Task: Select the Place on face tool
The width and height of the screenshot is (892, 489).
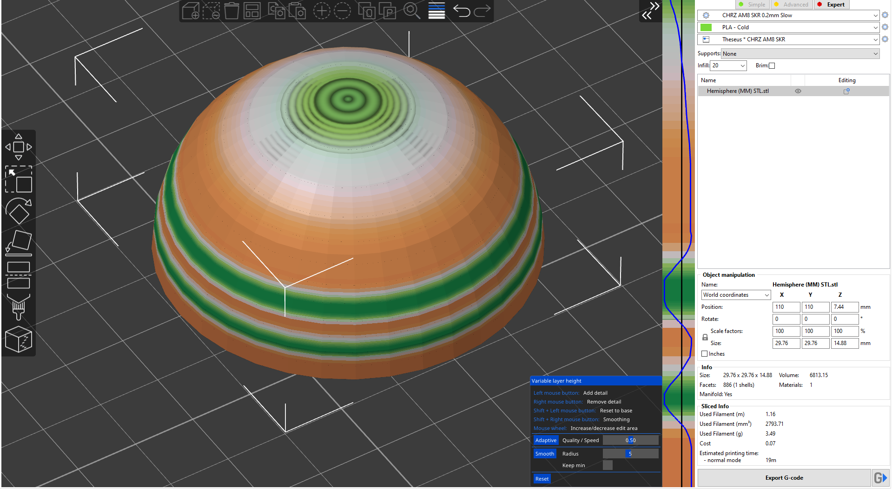Action: coord(19,243)
